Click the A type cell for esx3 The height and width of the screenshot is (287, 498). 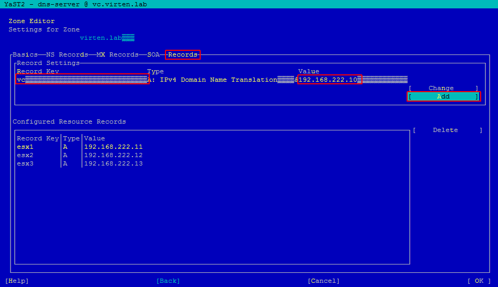pos(65,163)
